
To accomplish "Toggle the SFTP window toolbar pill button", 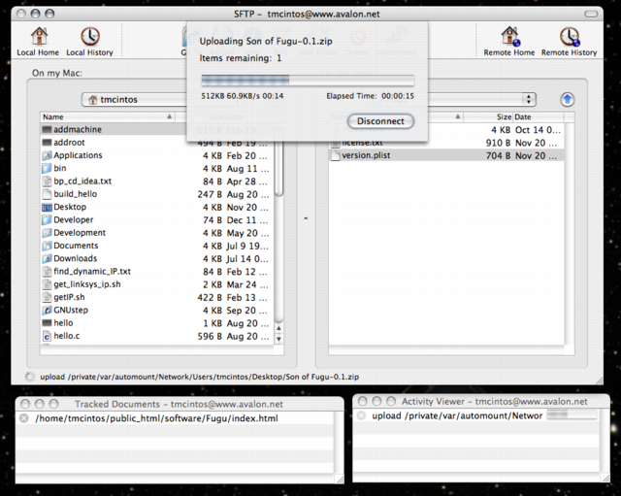I will [x=591, y=14].
